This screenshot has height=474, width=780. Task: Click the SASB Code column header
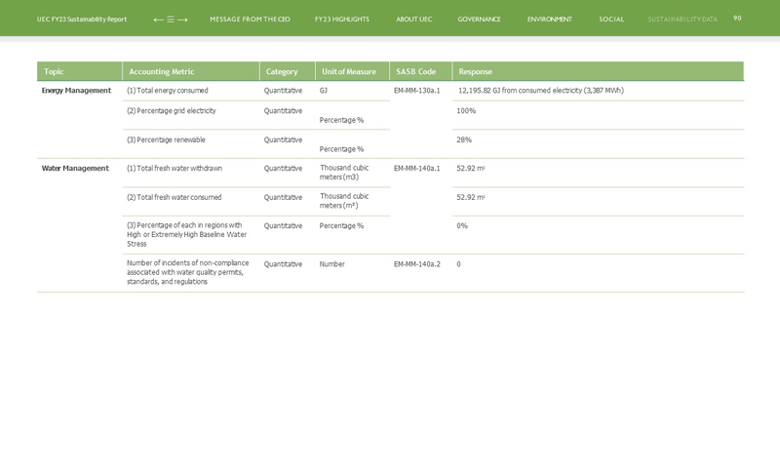(x=415, y=71)
